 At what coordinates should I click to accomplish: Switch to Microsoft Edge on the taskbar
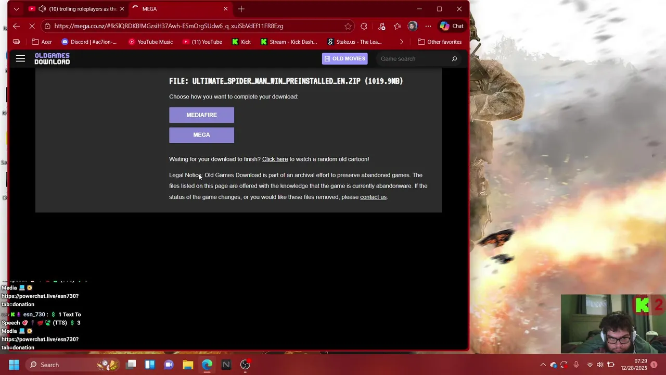click(x=207, y=365)
